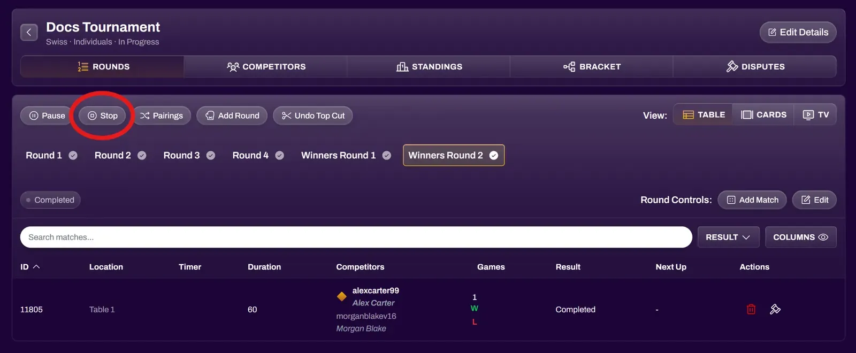
Task: Go to the BRACKET tab
Action: click(592, 67)
